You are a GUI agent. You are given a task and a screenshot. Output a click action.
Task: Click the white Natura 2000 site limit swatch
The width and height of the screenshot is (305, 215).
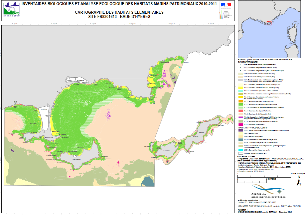[x=240, y=153]
